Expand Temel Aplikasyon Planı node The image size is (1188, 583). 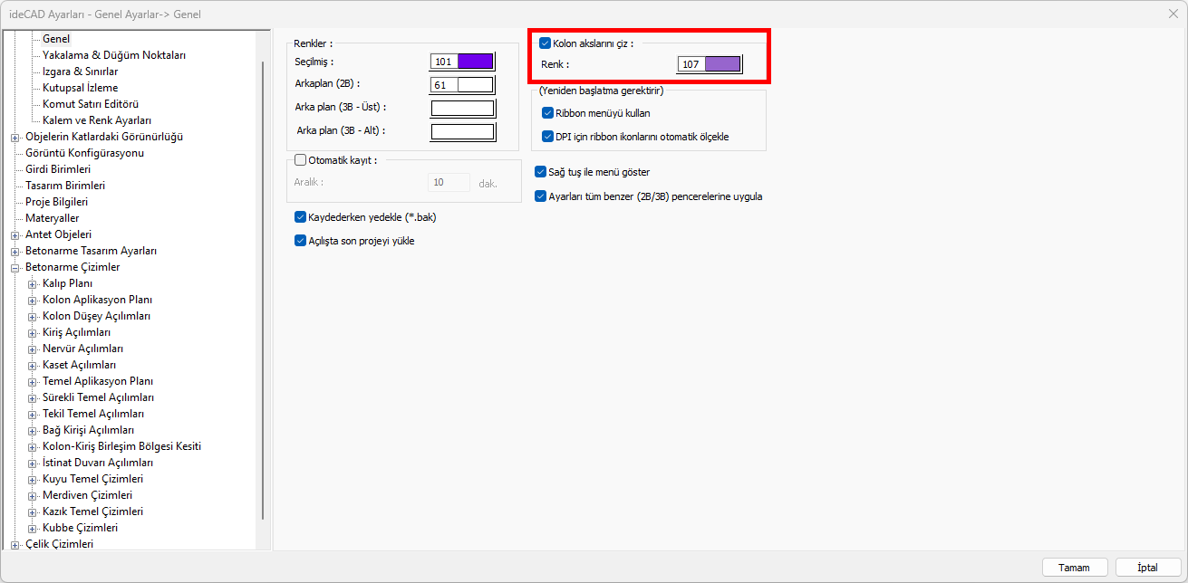[x=32, y=382]
